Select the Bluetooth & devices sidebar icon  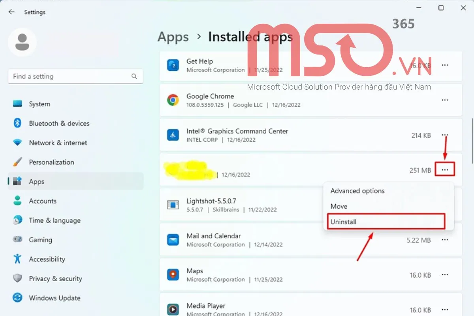[x=18, y=123]
